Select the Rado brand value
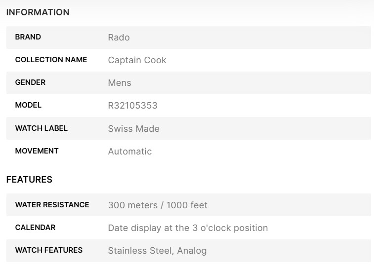Viewport: 374px width, 267px height. (119, 38)
